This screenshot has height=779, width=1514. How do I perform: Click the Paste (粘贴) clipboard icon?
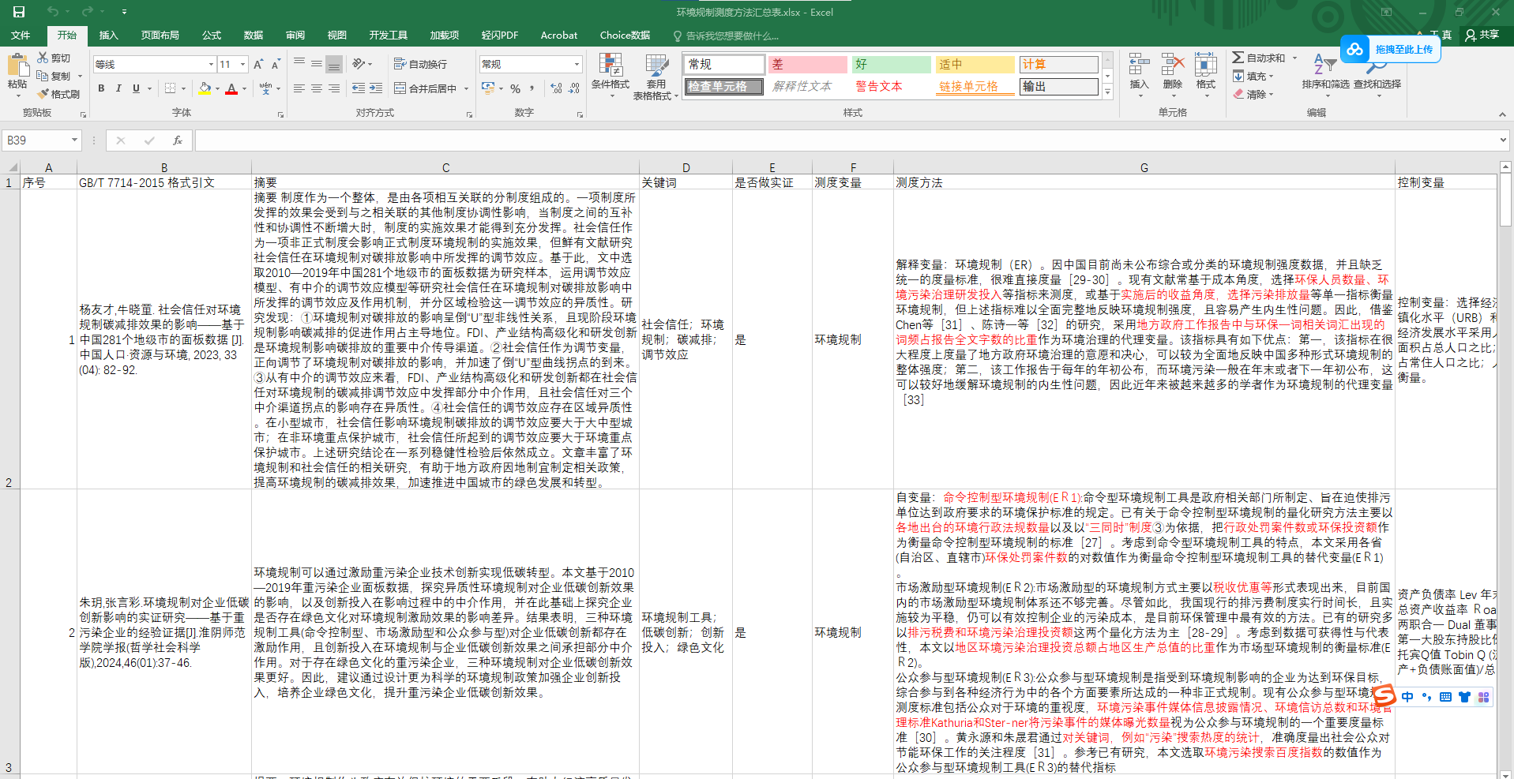pos(17,66)
